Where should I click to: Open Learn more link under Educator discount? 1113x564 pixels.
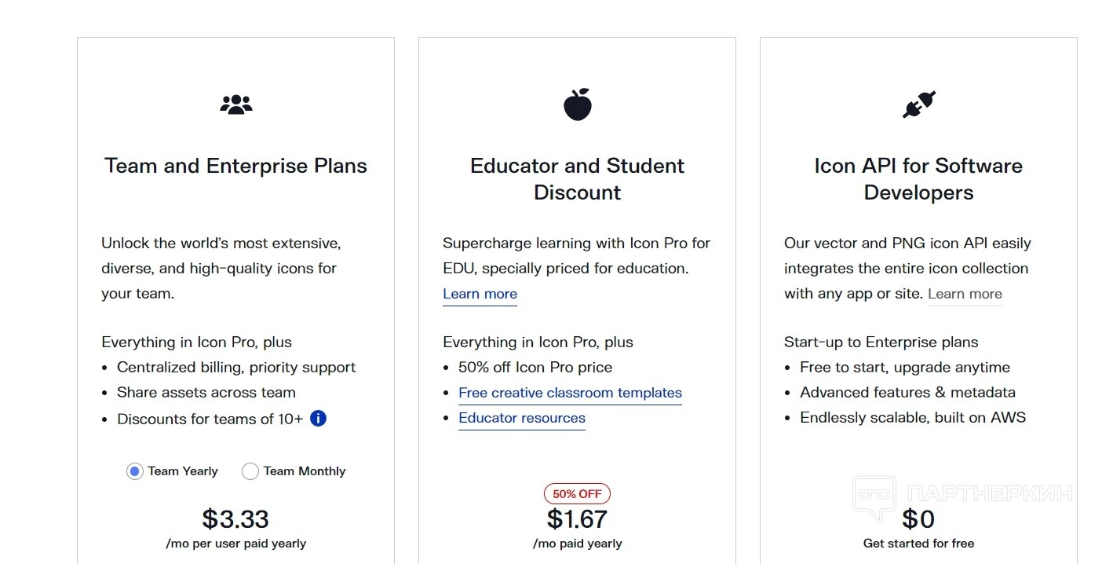click(x=480, y=294)
